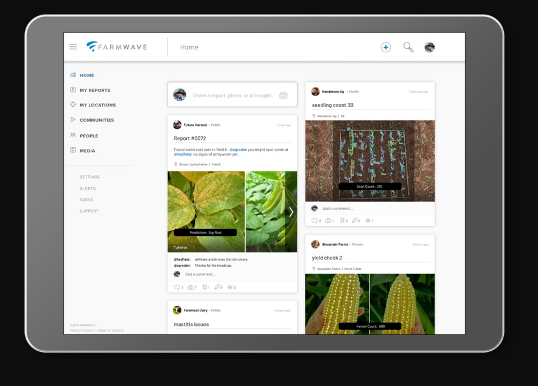Click the camera photo icon under seedling count 3B
This screenshot has width=538, height=386.
[x=328, y=221]
